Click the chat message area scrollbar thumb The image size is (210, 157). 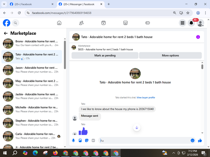coord(202,67)
